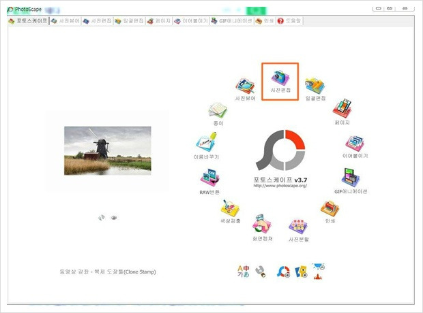Image resolution: width=423 pixels, height=313 pixels.
Task: Launch the 사진뷰어 viewer from the circle menu
Action: pos(245,90)
